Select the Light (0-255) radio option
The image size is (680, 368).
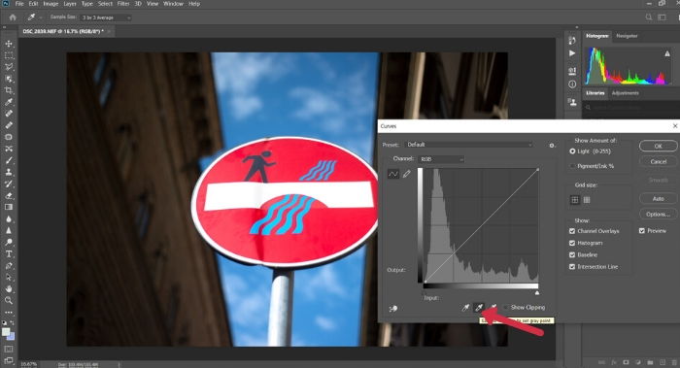(572, 151)
